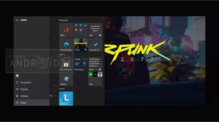This screenshot has height=122, width=219.
Task: Click the Xbox icon in the Play tile
Action: [91, 74]
